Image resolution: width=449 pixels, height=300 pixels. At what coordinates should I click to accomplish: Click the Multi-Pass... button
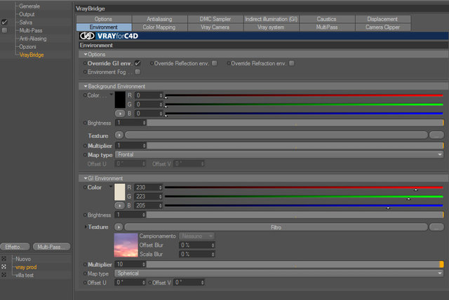click(x=51, y=247)
